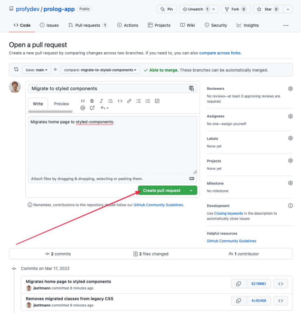The width and height of the screenshot is (301, 317).
Task: Insert heading with the H icon
Action: (x=83, y=101)
